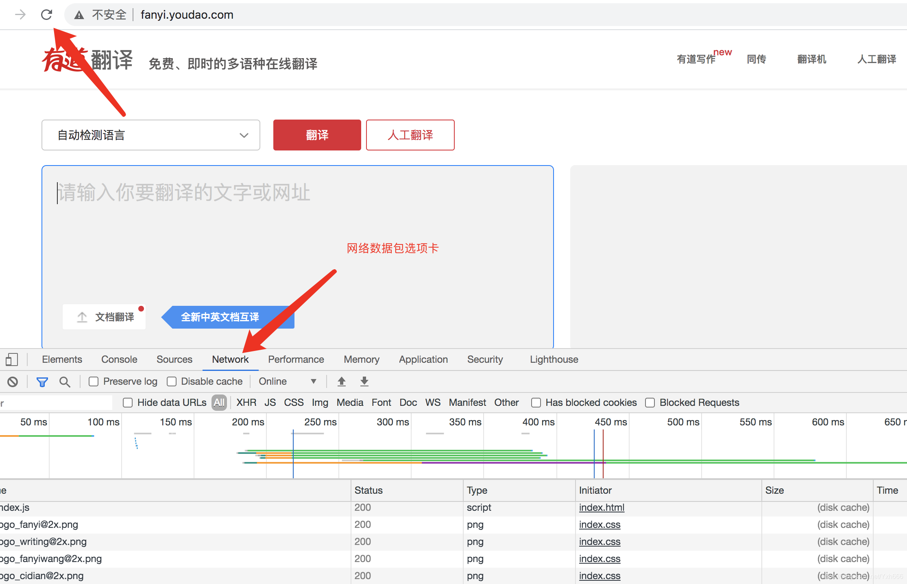Filter requests by Other
This screenshot has height=584, width=907.
click(506, 403)
